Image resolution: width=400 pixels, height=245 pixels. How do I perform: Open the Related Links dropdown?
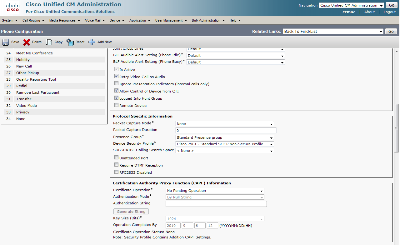(333, 31)
